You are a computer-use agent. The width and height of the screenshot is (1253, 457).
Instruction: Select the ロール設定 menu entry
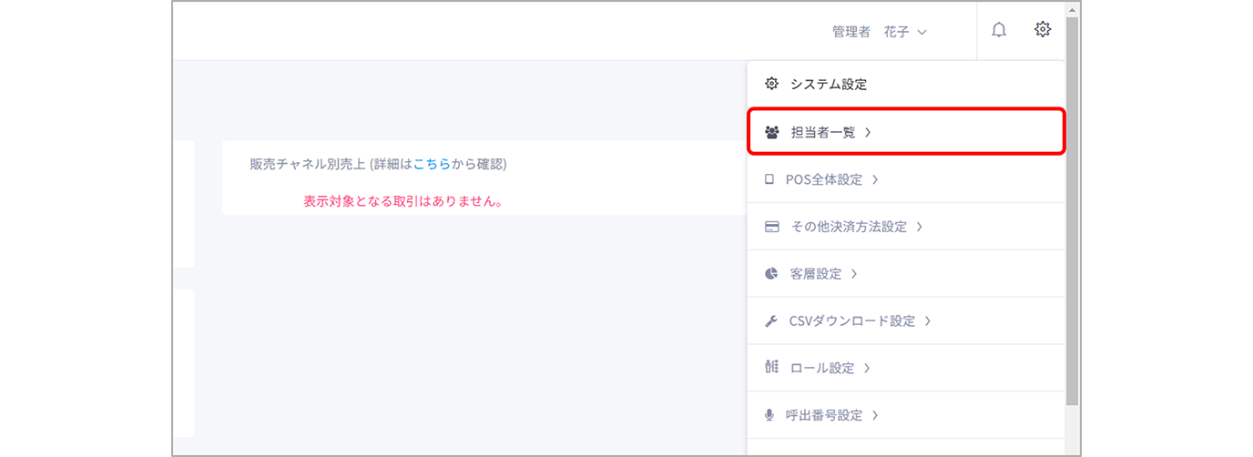point(822,368)
